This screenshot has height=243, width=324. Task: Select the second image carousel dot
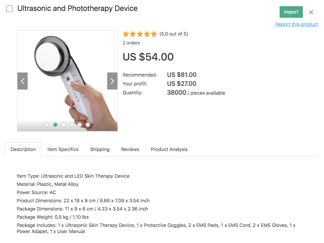click(55, 125)
